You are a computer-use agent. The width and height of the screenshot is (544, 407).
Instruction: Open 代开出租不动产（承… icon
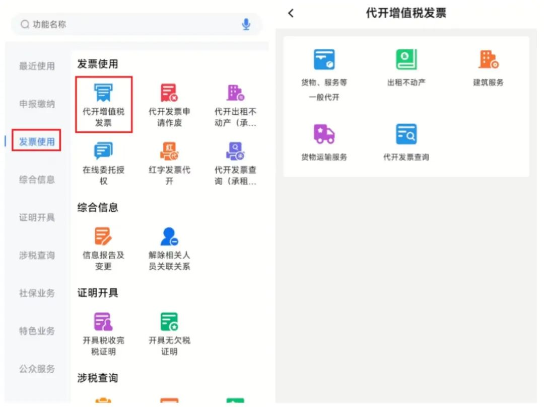(x=235, y=93)
